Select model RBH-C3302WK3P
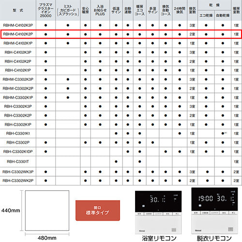 (x=18, y=172)
